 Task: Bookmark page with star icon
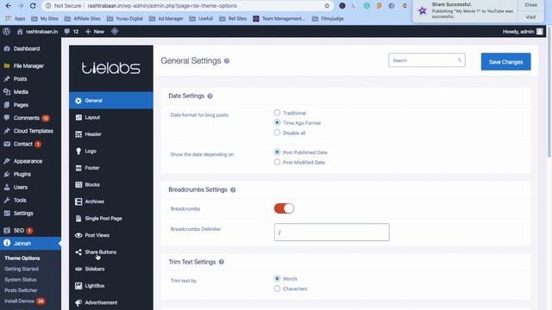327,6
